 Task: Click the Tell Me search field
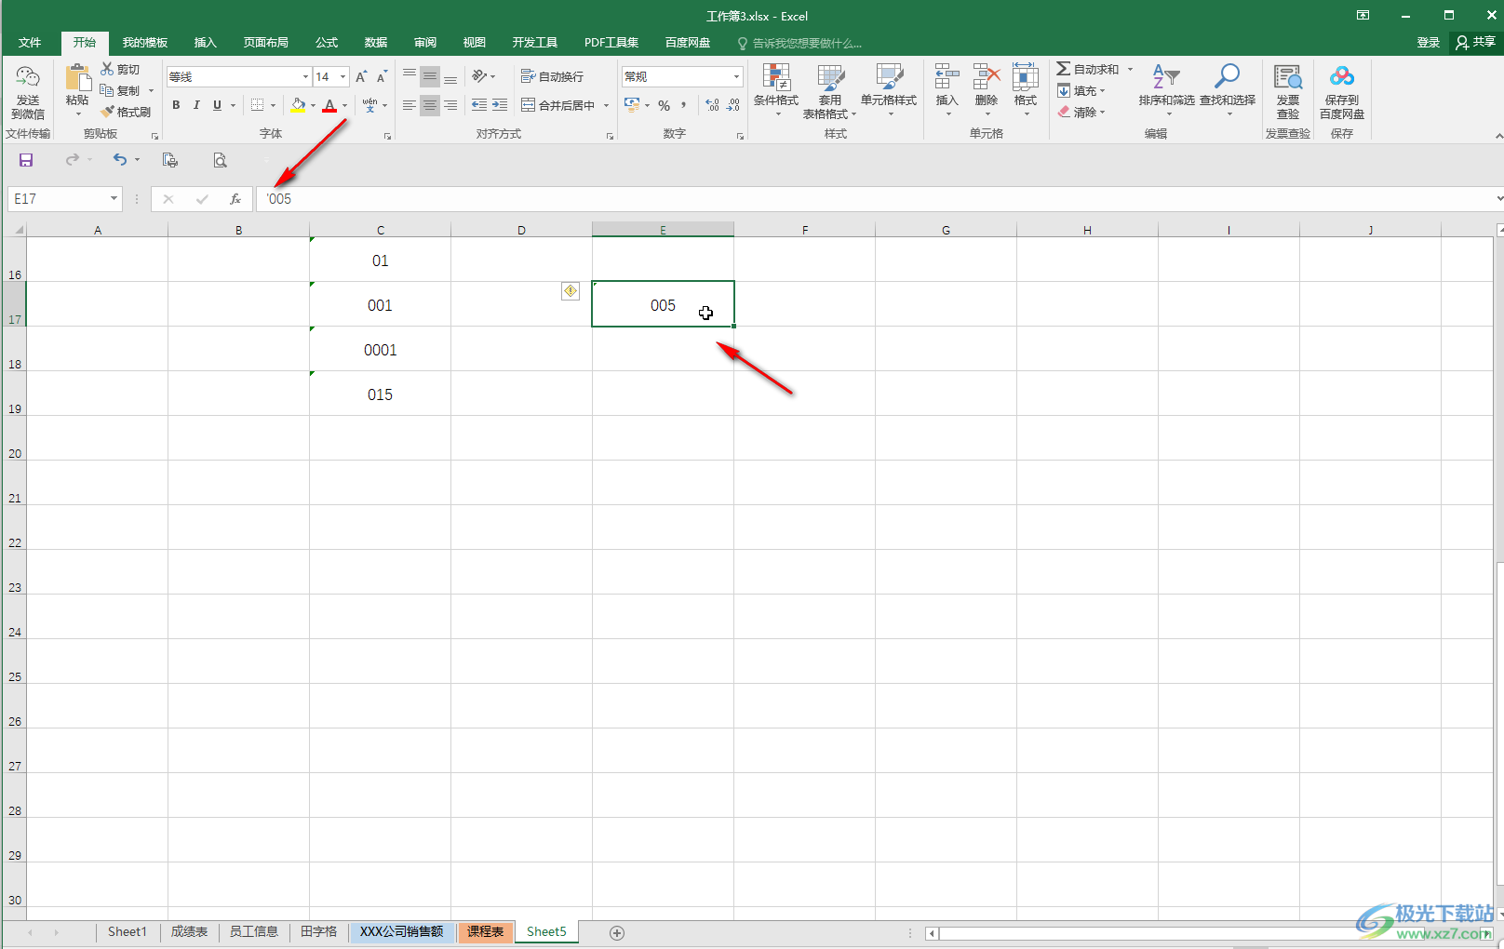(x=800, y=43)
